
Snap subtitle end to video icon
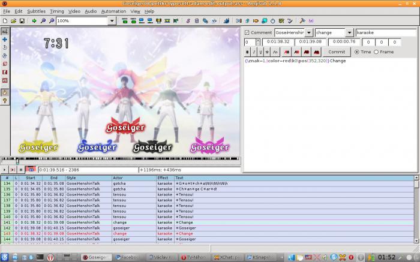(150, 20)
